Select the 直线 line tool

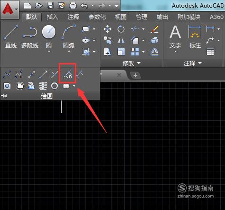pyautogui.click(x=11, y=37)
